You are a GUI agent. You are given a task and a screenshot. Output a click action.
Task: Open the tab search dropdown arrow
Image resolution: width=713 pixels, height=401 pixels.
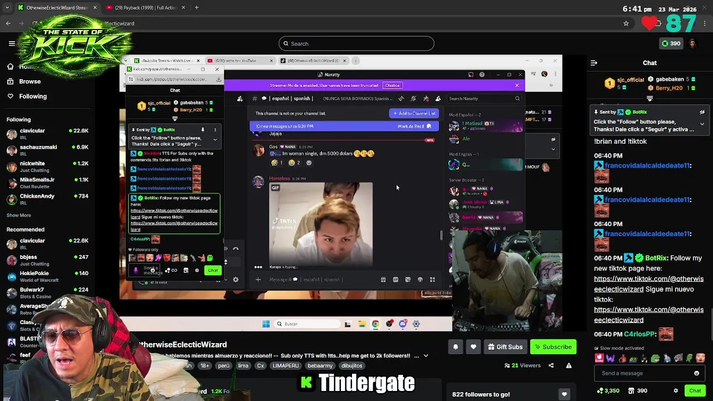(7, 8)
